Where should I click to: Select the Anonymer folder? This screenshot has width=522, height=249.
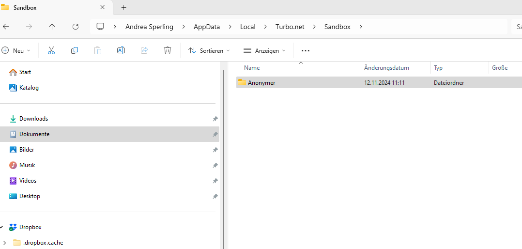pos(261,83)
